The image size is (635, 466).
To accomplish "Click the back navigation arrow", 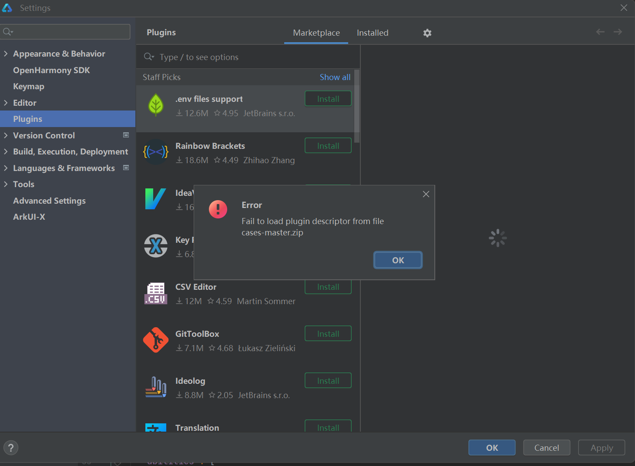I will (x=600, y=32).
